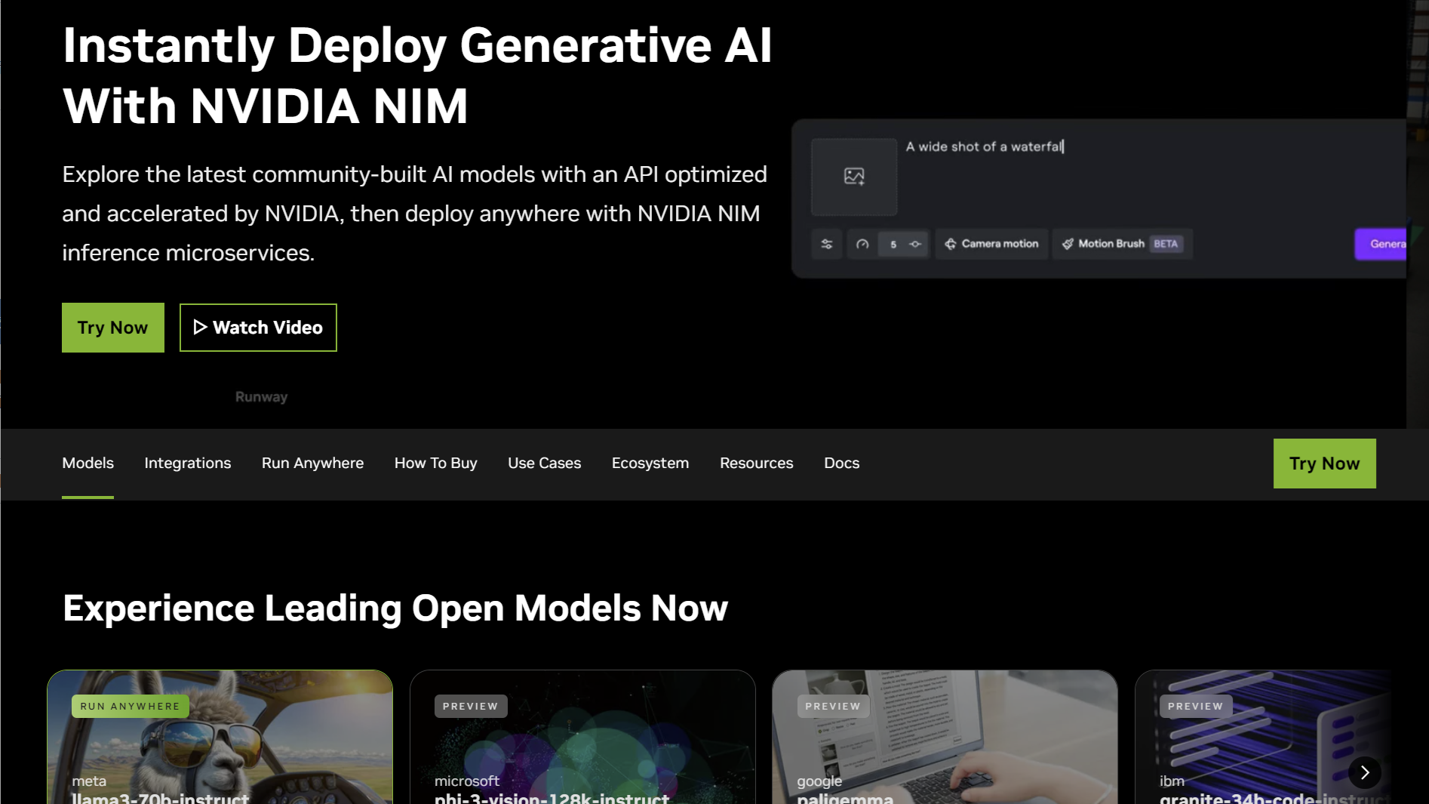The width and height of the screenshot is (1429, 804).
Task: Click the play icon inside Watch Video
Action: coord(201,327)
